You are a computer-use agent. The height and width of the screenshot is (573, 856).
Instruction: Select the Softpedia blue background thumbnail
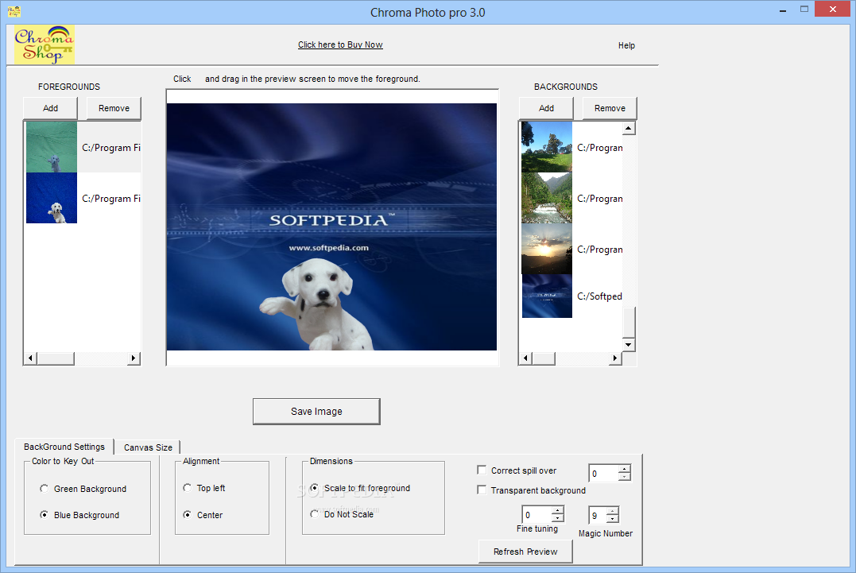(547, 296)
